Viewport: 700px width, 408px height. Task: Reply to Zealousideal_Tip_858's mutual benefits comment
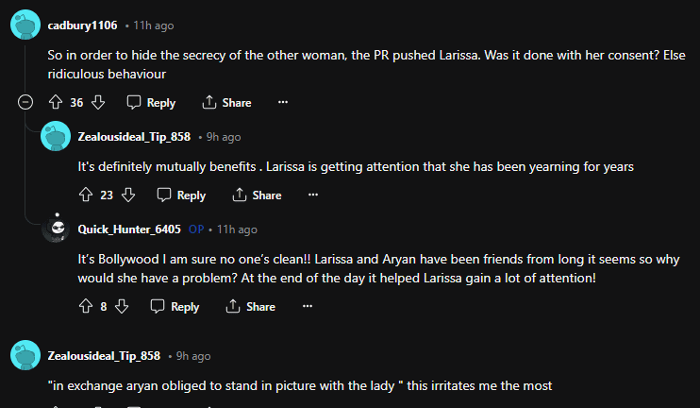tap(181, 195)
